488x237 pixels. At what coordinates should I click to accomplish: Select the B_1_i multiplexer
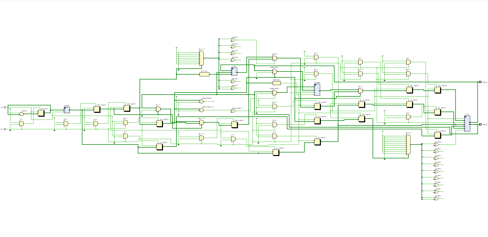coord(126,136)
